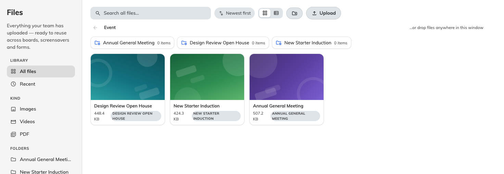Image resolution: width=504 pixels, height=174 pixels.
Task: Select All files in the sidebar
Action: click(41, 72)
